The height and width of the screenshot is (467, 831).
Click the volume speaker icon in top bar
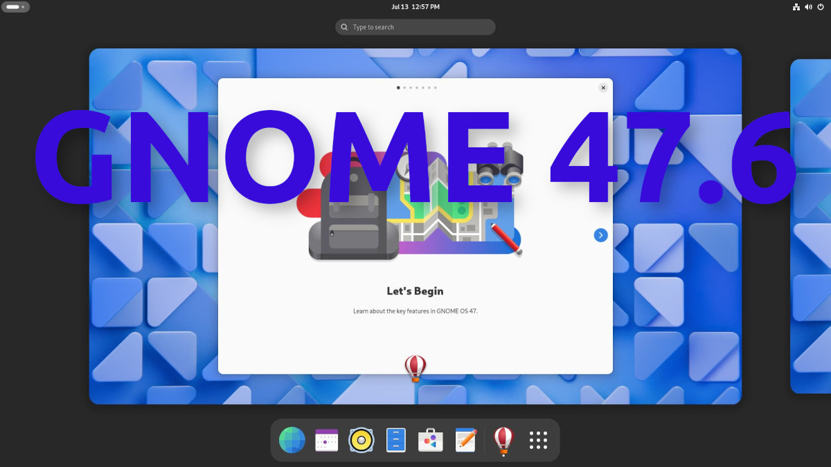click(810, 7)
